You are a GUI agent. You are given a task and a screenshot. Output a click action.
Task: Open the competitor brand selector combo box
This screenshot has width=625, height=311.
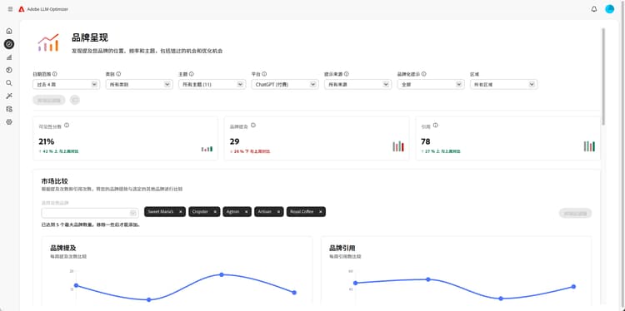click(90, 213)
